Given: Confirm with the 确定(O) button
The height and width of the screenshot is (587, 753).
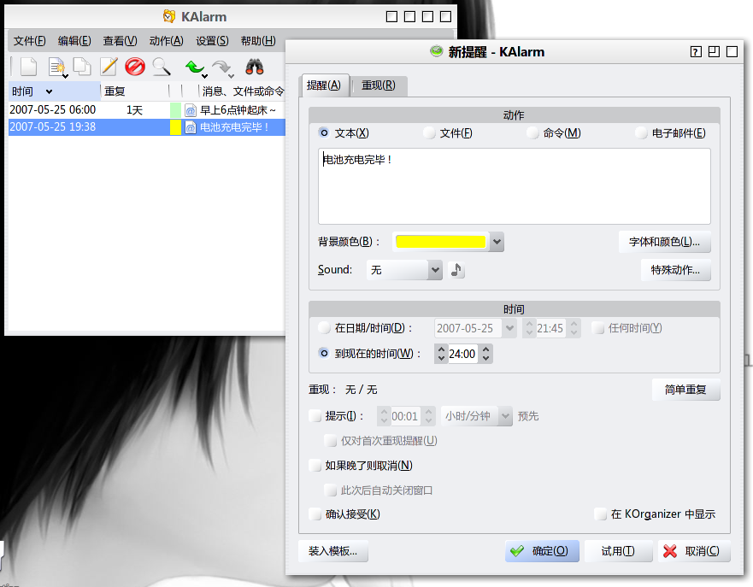Looking at the screenshot, I should coord(542,551).
